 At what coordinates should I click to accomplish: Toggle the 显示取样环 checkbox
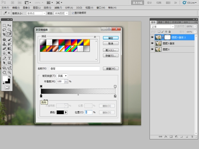73,13
